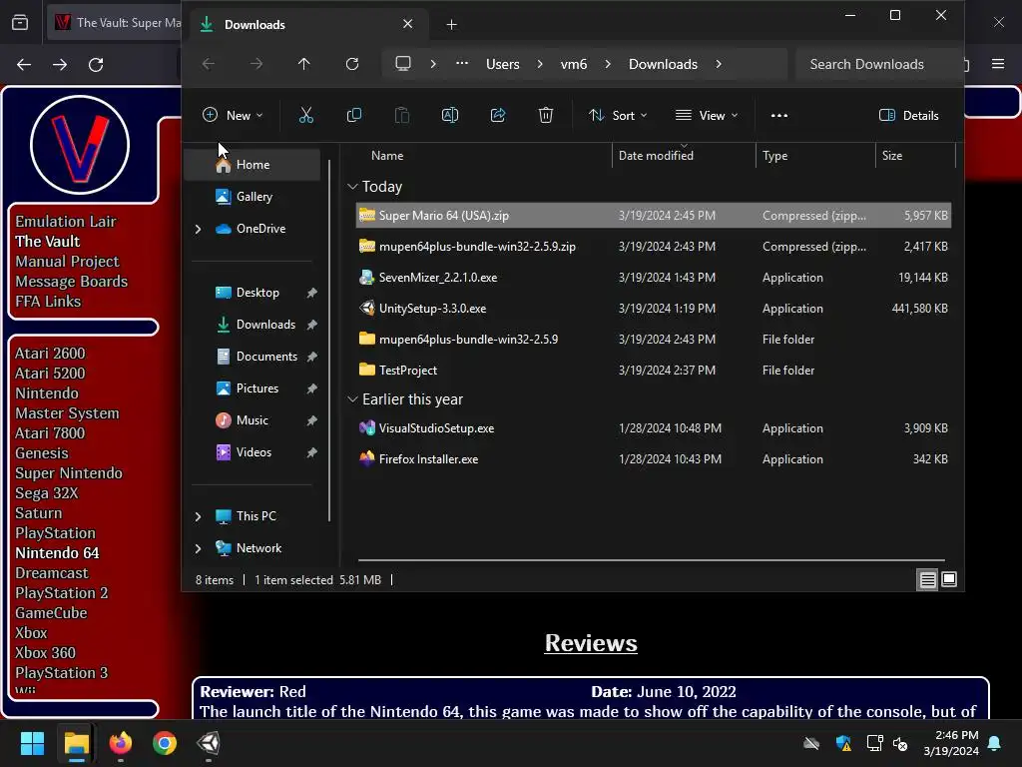
Task: Click File Explorer taskbar icon
Action: click(x=76, y=743)
